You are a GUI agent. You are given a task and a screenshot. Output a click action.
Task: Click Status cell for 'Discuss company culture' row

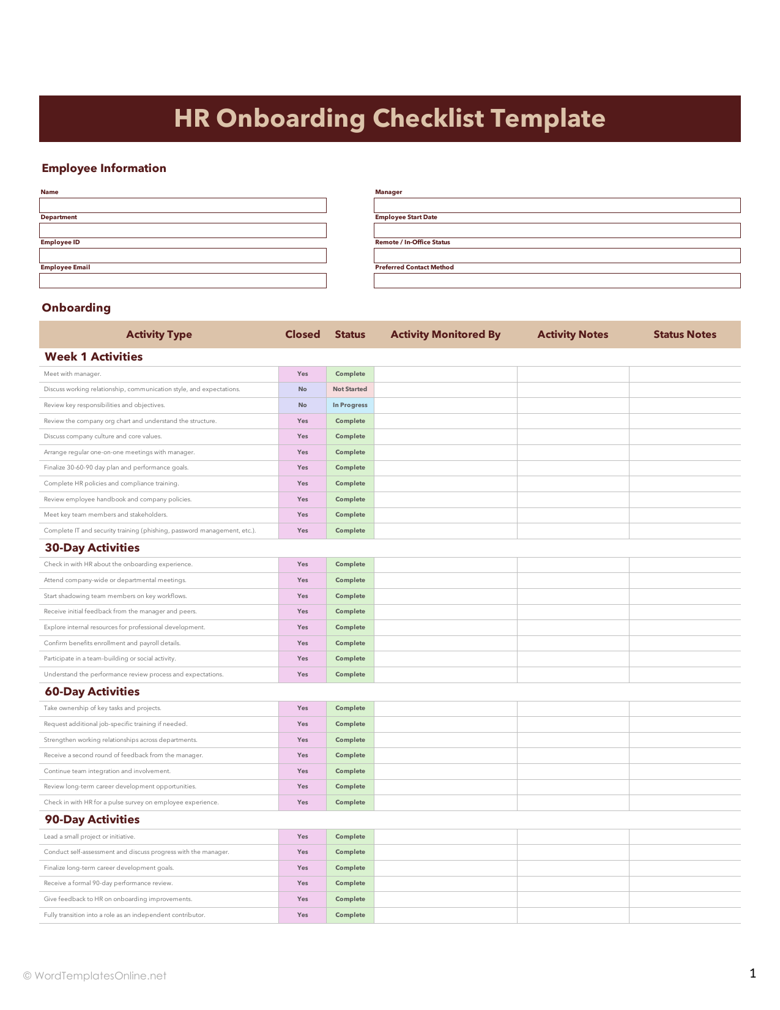coord(350,436)
